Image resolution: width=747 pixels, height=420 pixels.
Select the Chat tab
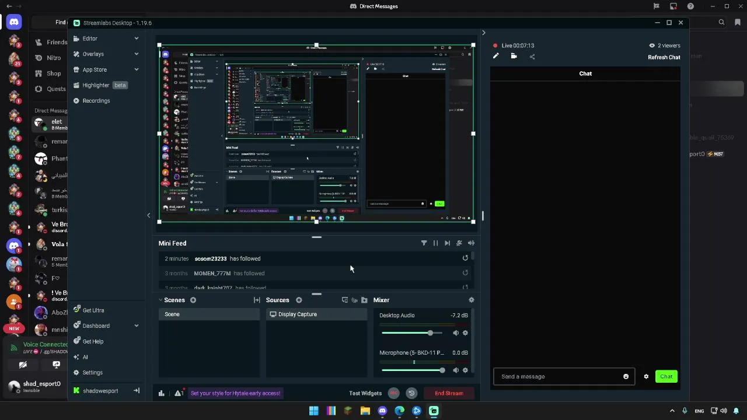(x=585, y=73)
